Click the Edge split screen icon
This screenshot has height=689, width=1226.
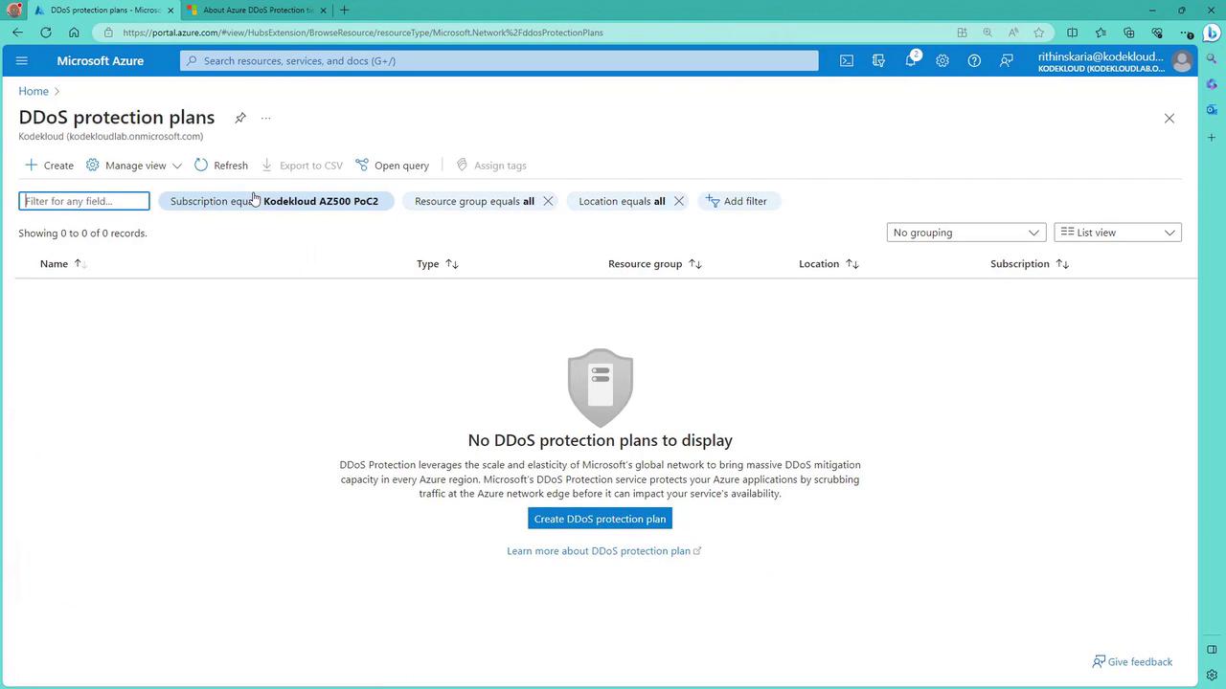pyautogui.click(x=1072, y=33)
